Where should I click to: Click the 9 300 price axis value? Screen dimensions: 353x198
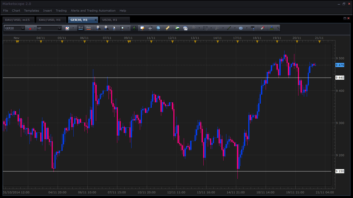coord(340,123)
